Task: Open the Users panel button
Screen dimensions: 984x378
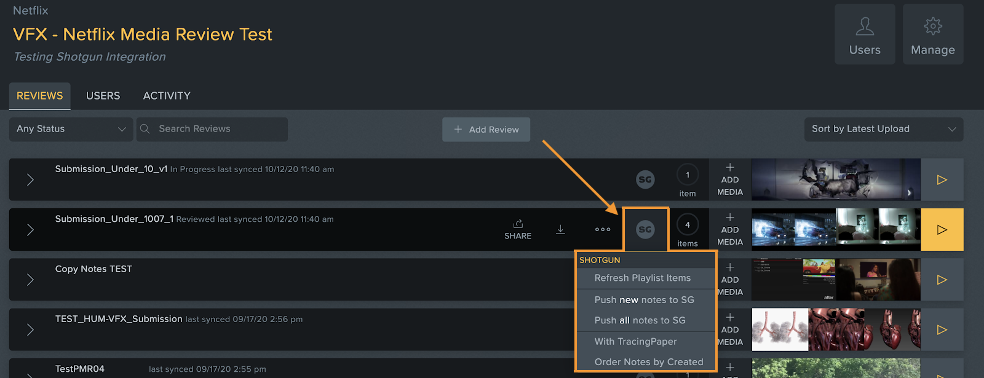Action: [865, 34]
